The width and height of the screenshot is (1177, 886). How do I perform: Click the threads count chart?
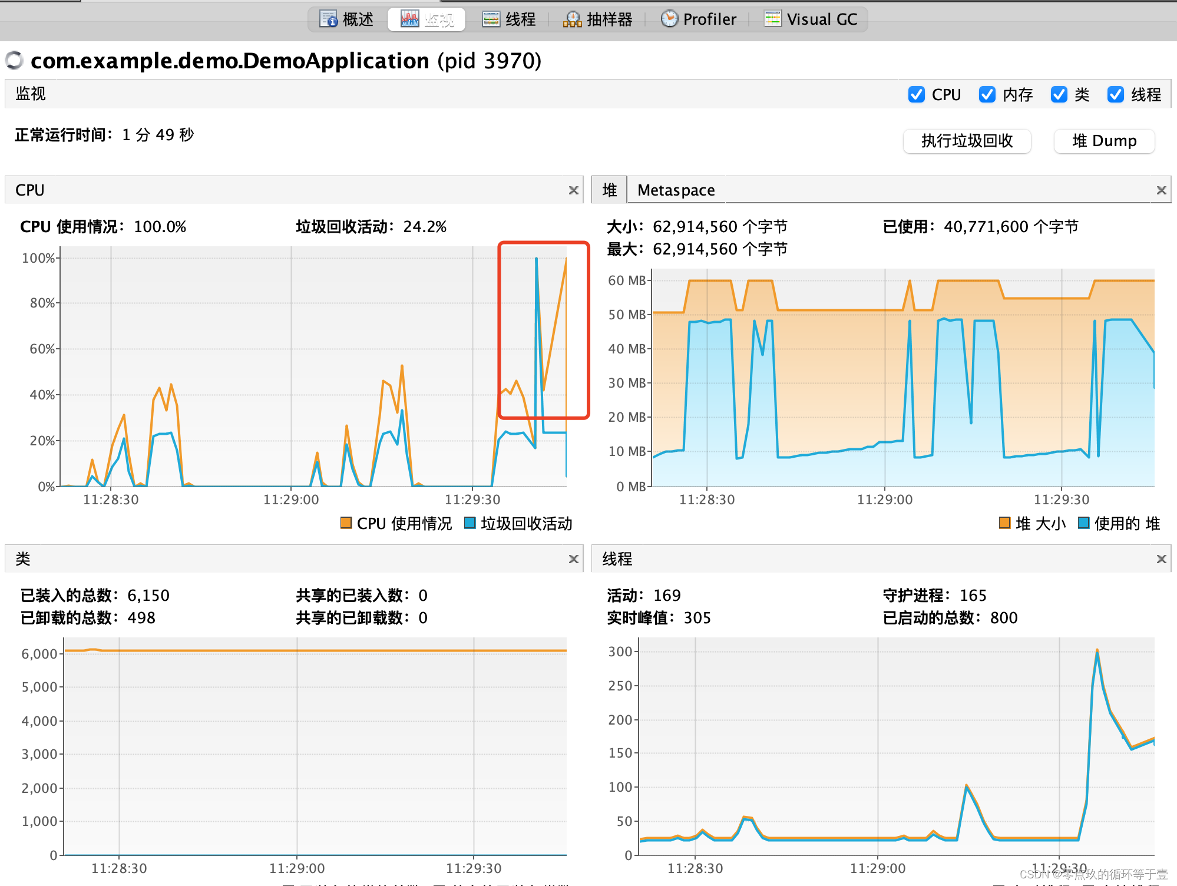897,746
